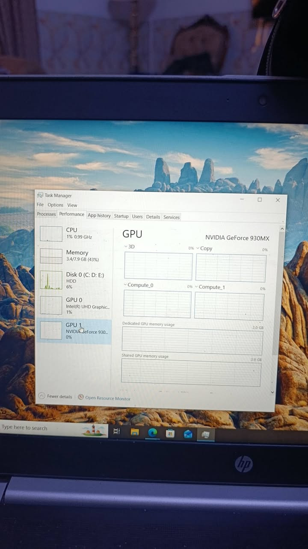Select the GPU 1 NVIDIA GeForce entry
The image size is (308, 549).
tap(74, 331)
